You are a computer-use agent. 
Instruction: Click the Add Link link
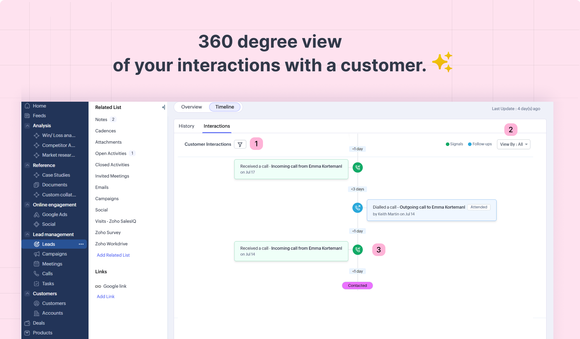(105, 296)
